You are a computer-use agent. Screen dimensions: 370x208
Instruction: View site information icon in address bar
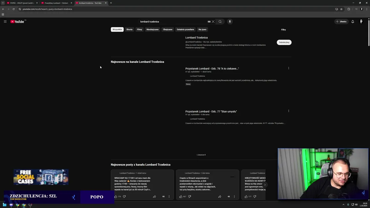click(20, 9)
